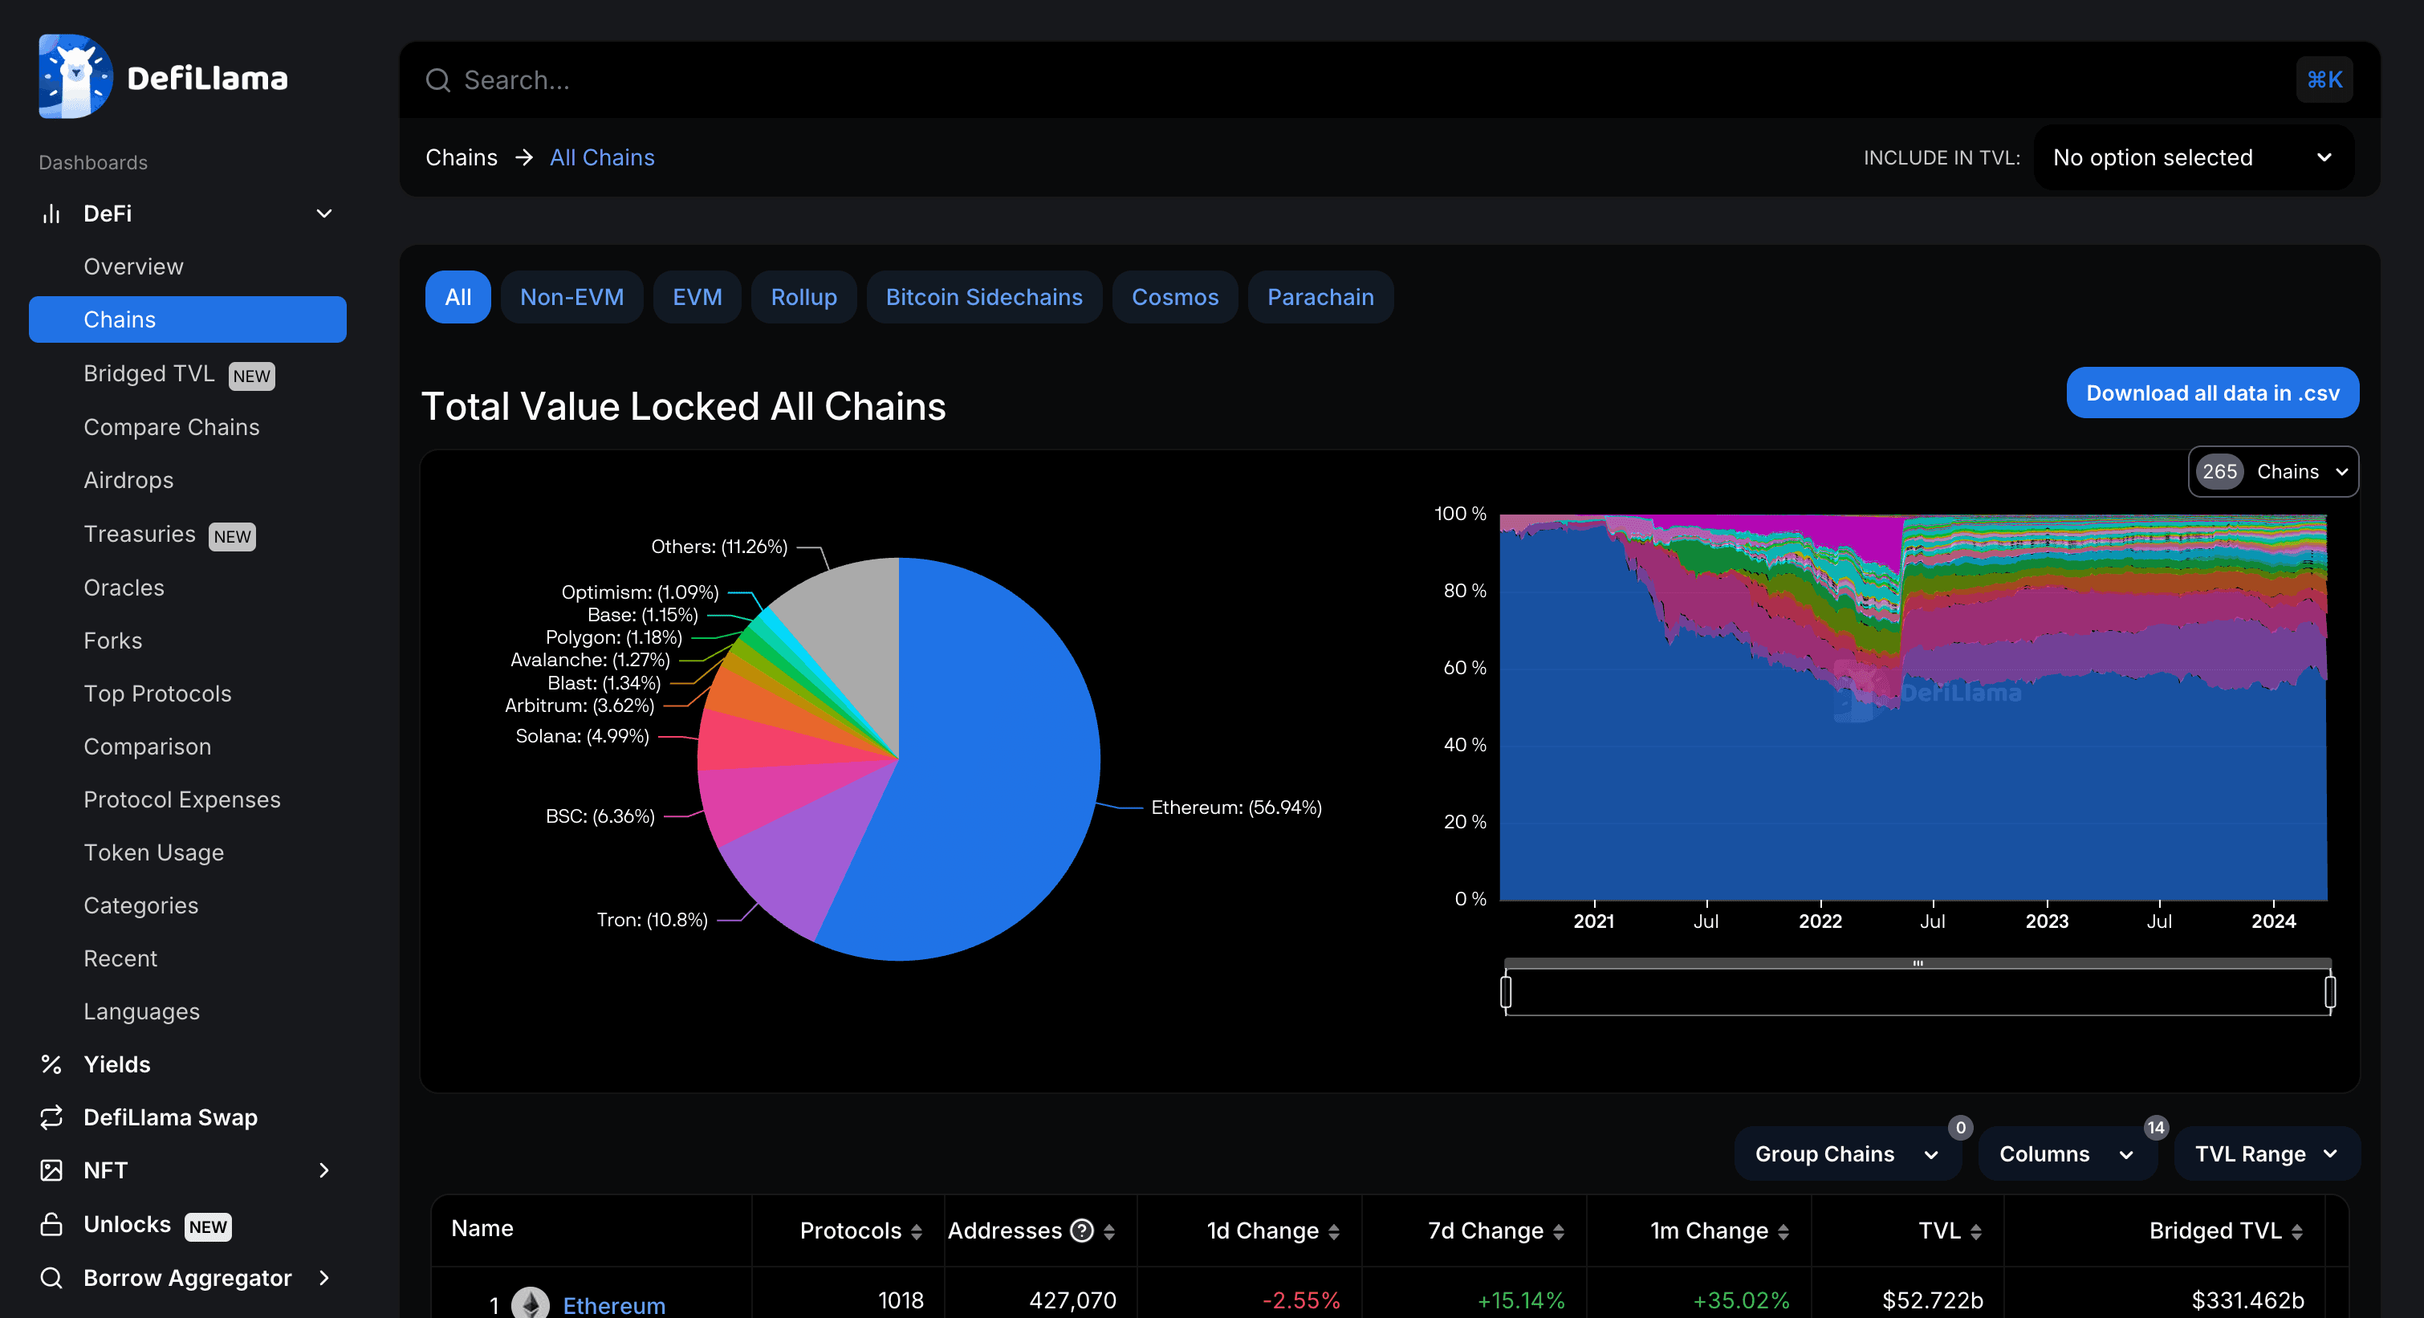Click Download all data in .csv
The height and width of the screenshot is (1318, 2424).
click(2212, 393)
